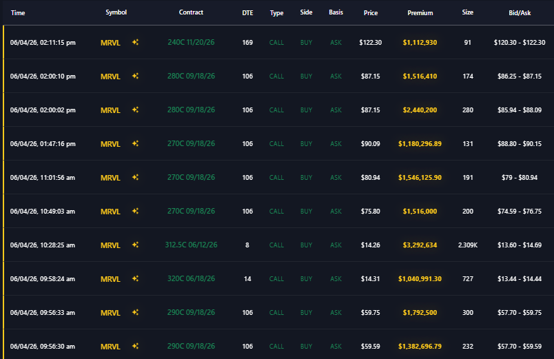Sort by the Side column header
The height and width of the screenshot is (359, 554).
[307, 12]
